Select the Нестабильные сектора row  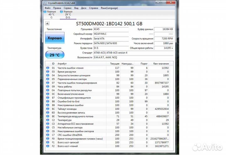[x=107, y=127]
